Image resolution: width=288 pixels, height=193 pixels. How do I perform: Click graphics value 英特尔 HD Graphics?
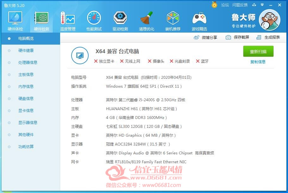pos(141,135)
